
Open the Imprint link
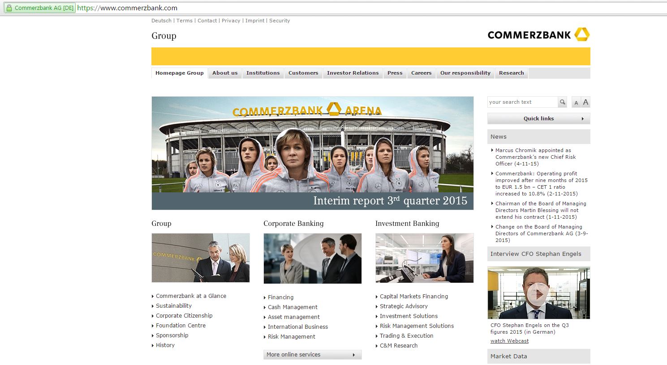(x=255, y=21)
